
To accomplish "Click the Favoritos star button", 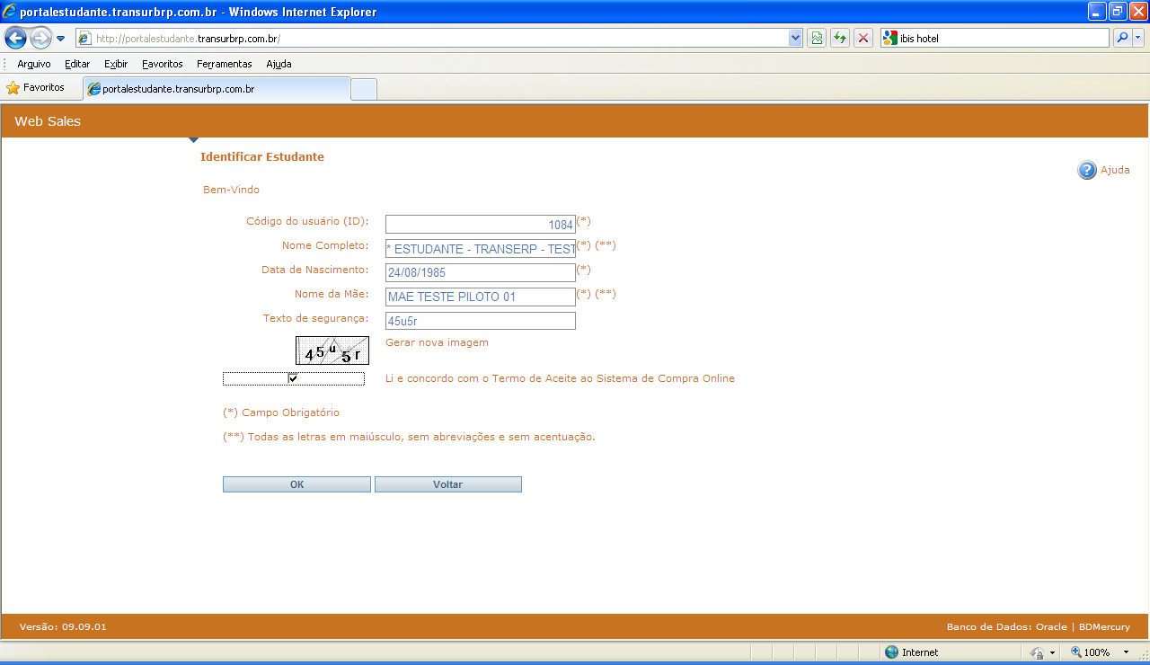I will point(36,88).
